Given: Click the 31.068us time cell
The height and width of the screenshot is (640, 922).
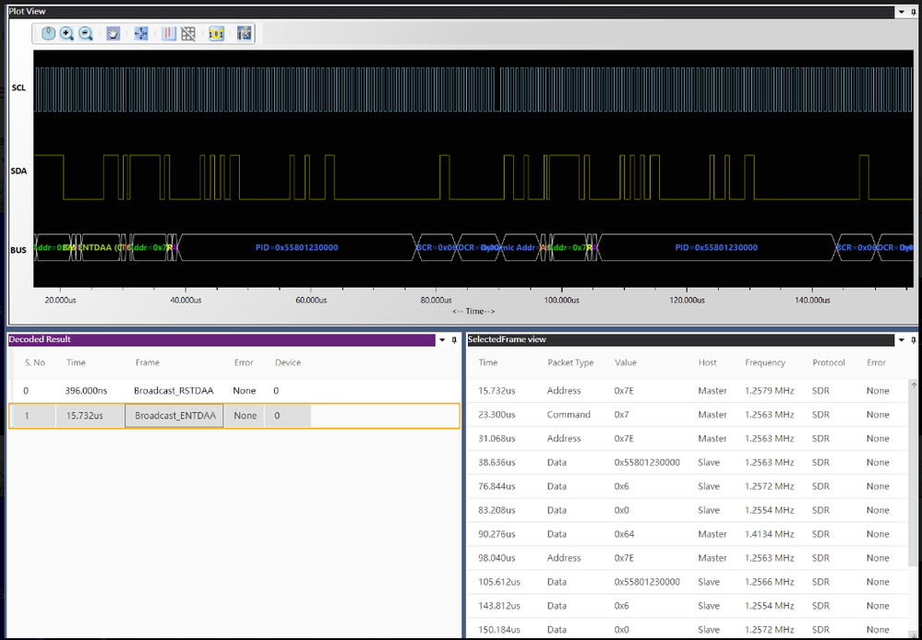Looking at the screenshot, I should pyautogui.click(x=497, y=438).
